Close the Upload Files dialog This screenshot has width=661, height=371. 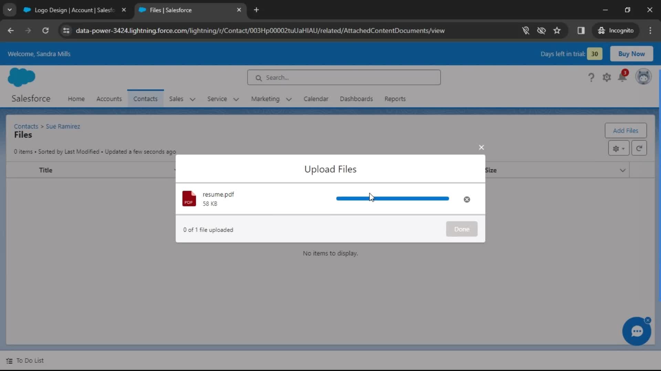481,147
